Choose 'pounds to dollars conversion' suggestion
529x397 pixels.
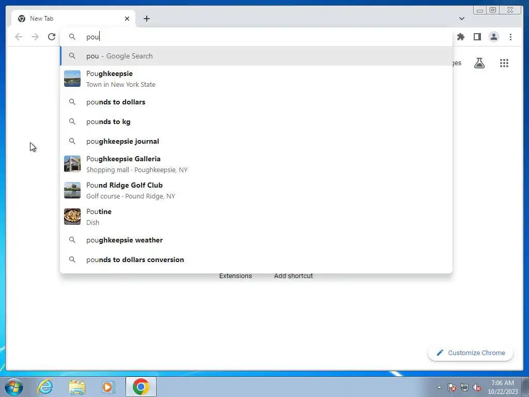coord(256,259)
